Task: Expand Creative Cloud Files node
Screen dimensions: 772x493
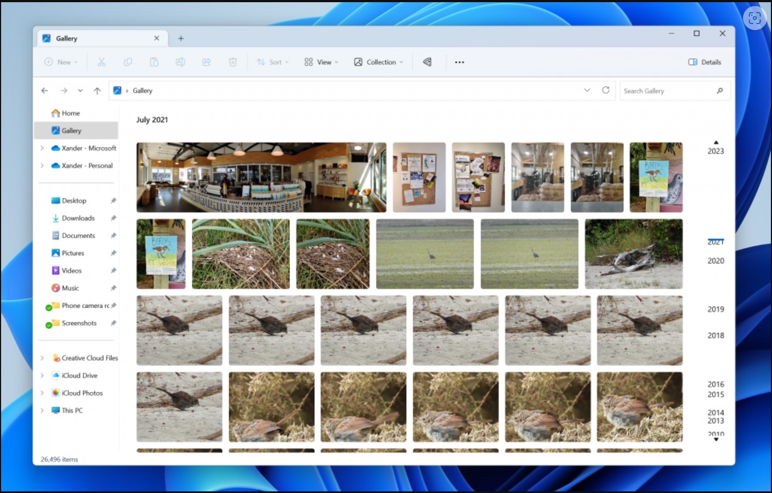Action: click(42, 358)
